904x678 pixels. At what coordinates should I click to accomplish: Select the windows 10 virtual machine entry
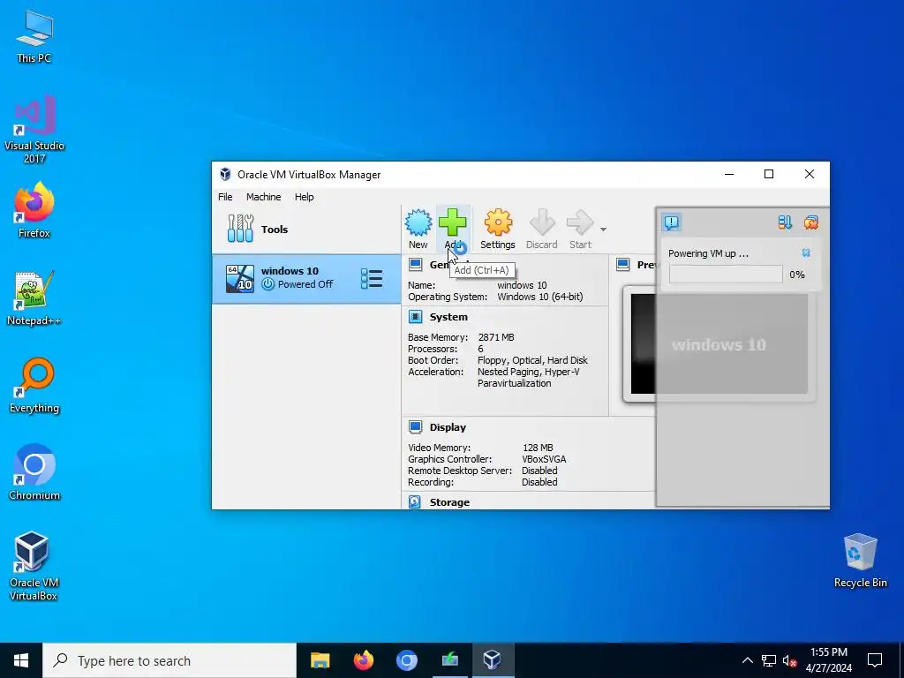point(306,278)
